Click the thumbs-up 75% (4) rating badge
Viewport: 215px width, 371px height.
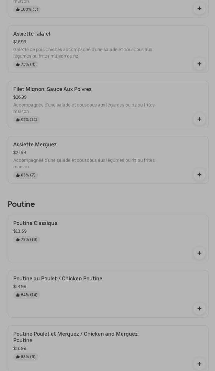pyautogui.click(x=26, y=64)
